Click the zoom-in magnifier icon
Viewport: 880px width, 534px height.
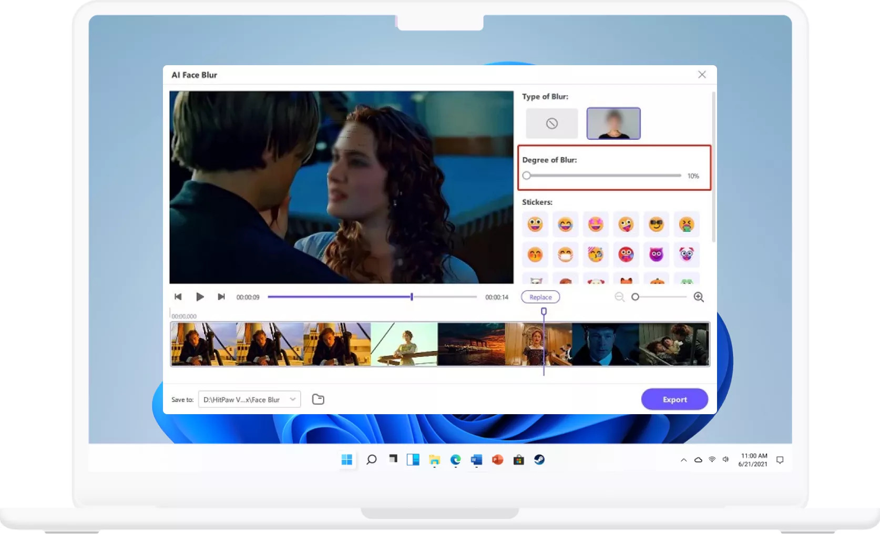699,297
